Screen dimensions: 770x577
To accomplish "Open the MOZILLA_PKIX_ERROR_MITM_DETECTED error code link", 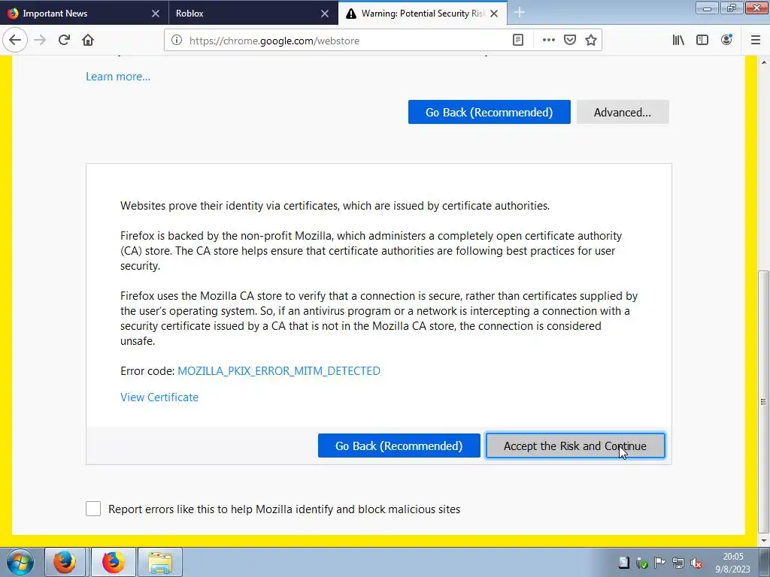I will 279,371.
